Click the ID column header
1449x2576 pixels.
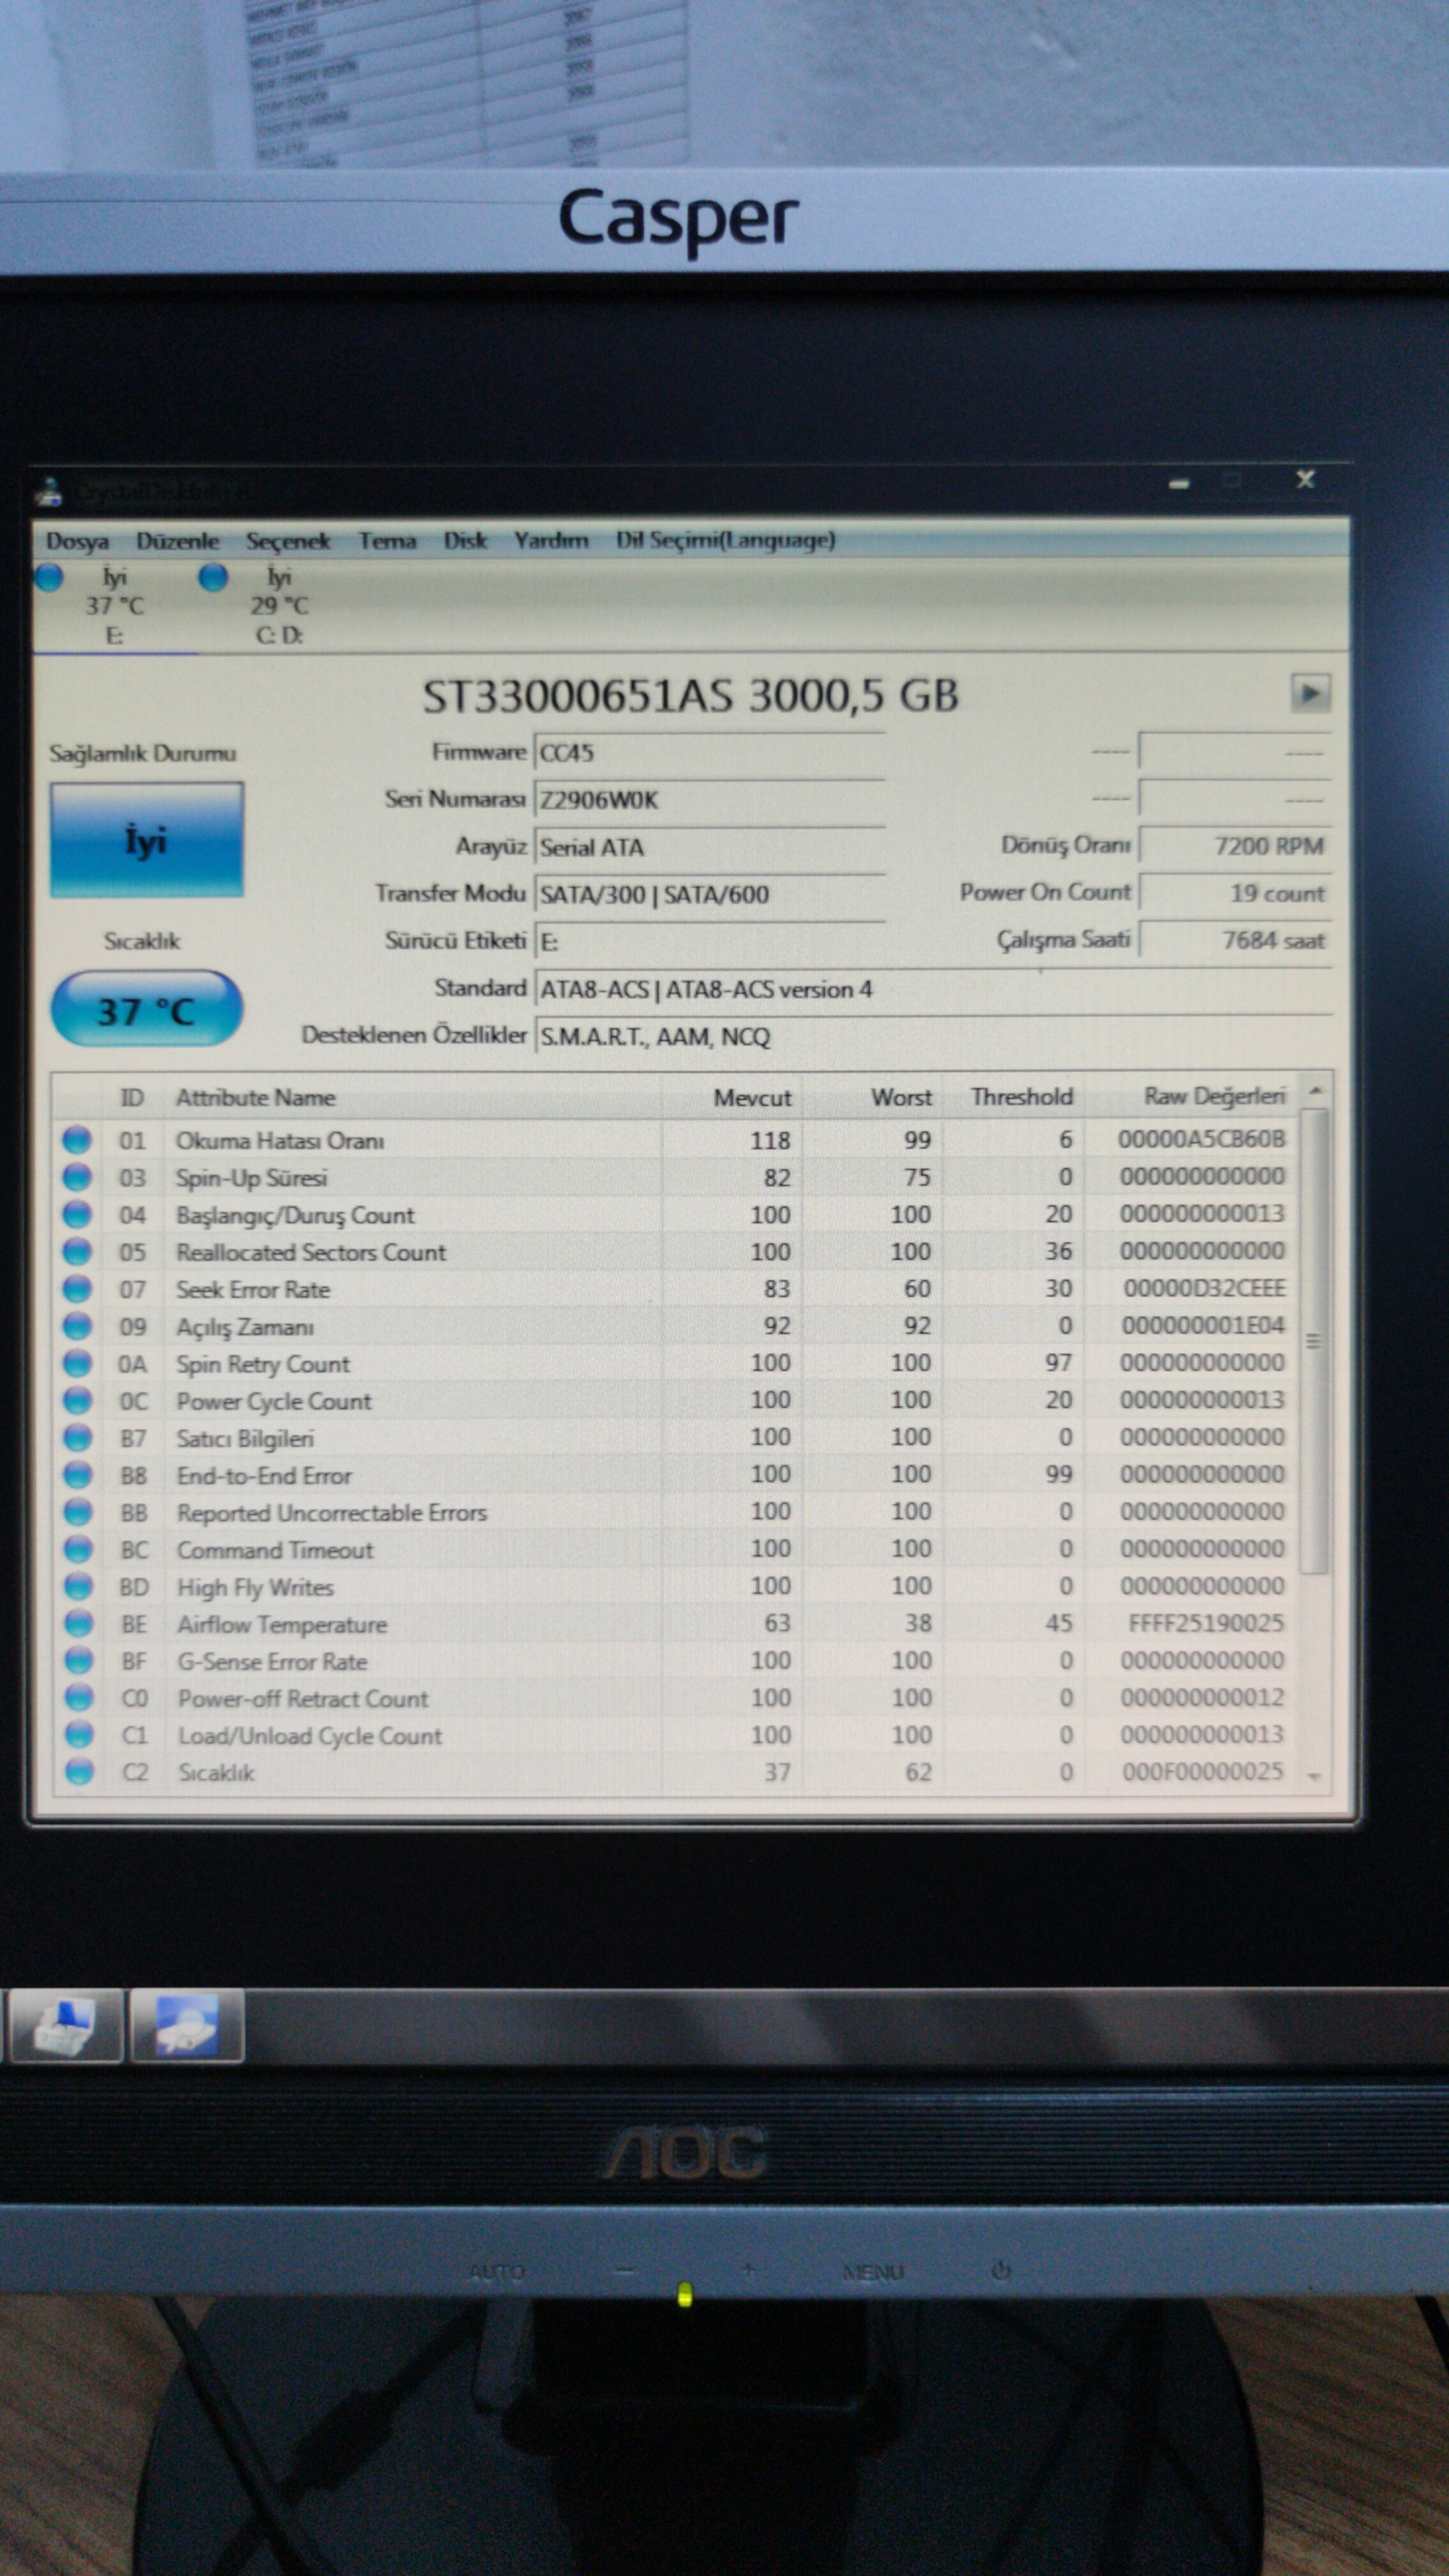click(x=132, y=1098)
